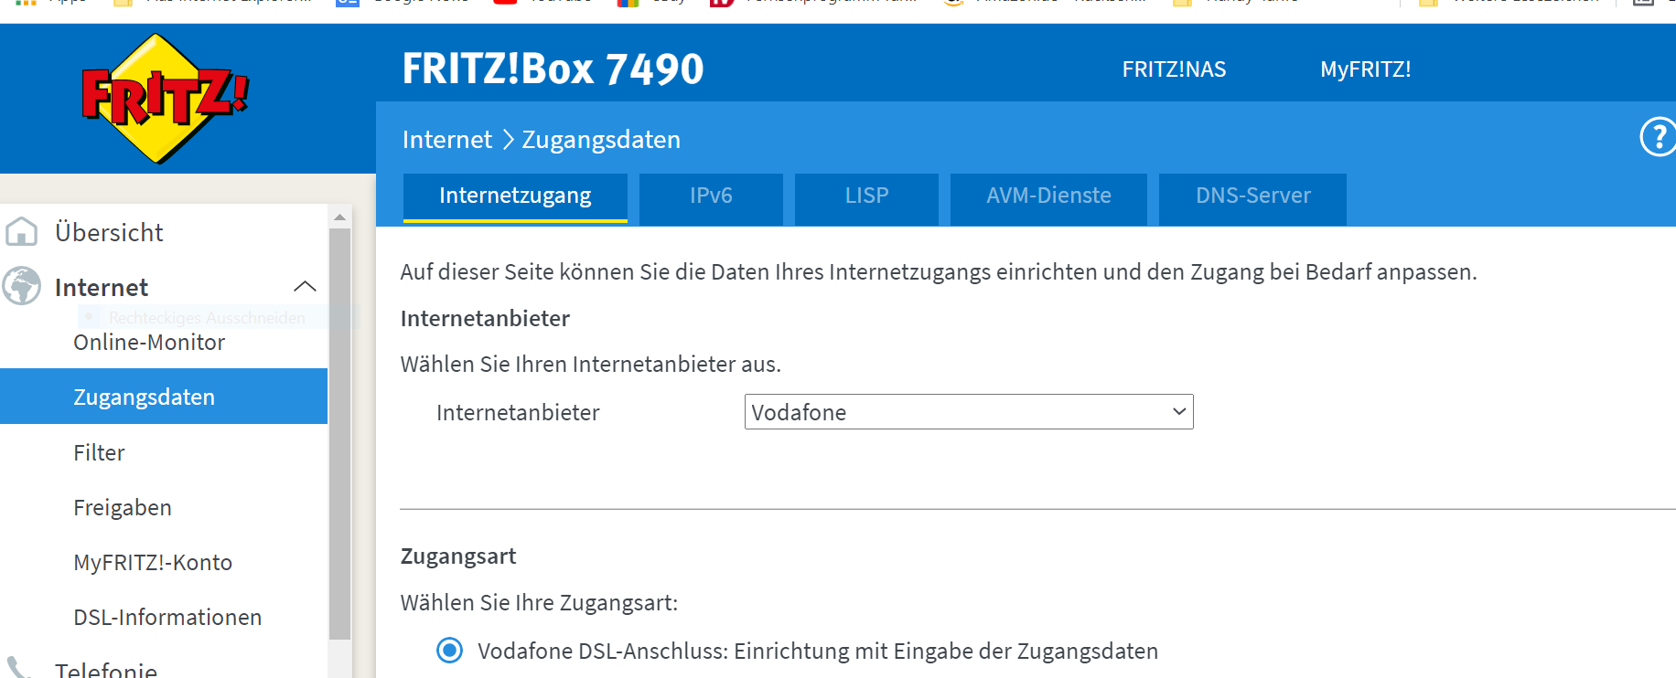This screenshot has height=678, width=1676.
Task: Click the Internetanbieter field label
Action: 518,413
